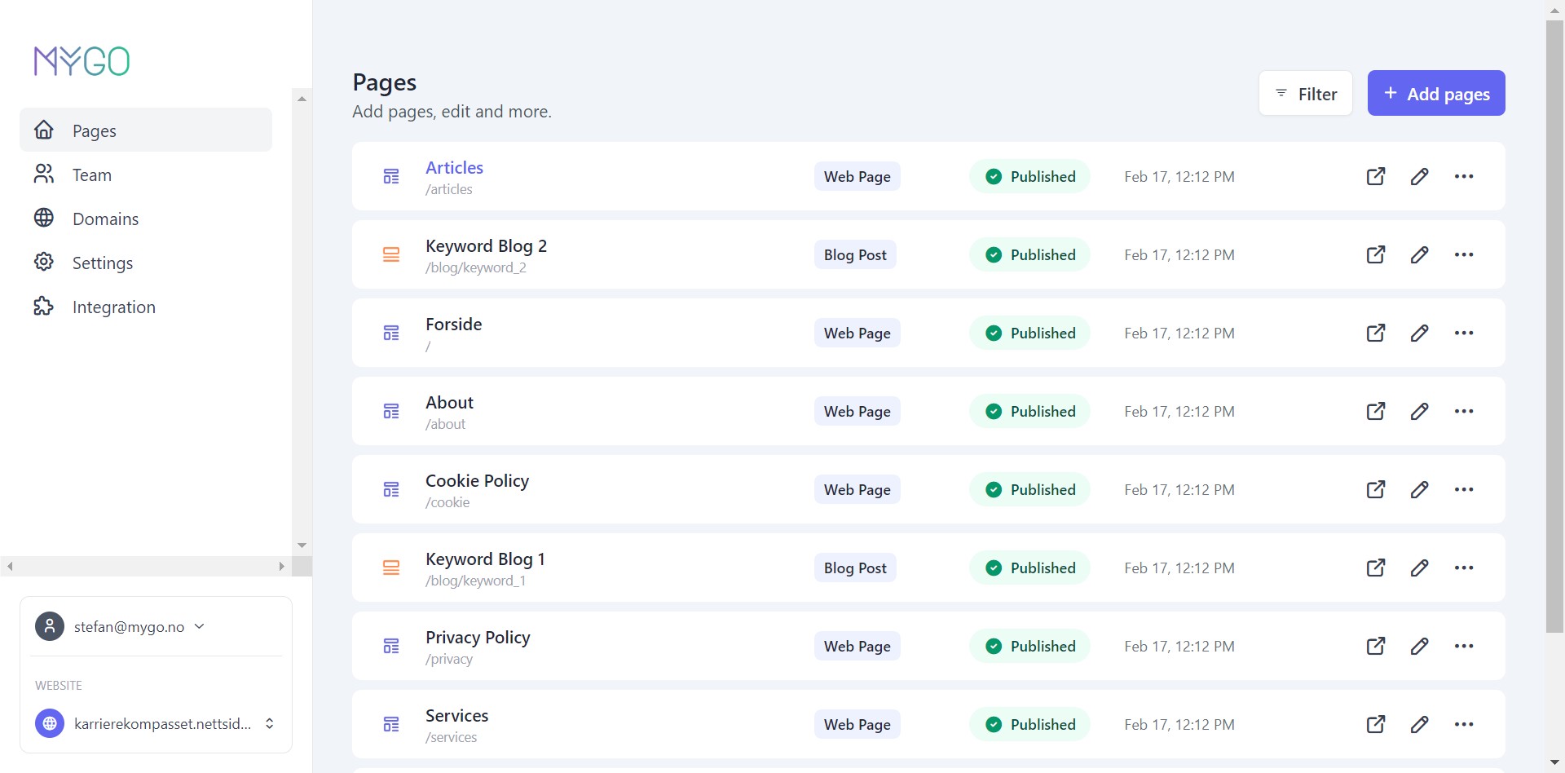Open Services page external link icon
The height and width of the screenshot is (773, 1565).
1375,724
